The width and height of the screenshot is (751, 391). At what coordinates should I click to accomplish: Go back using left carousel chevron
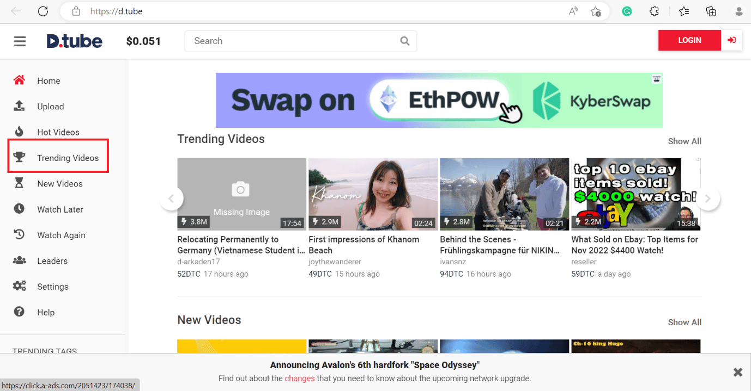click(x=172, y=199)
